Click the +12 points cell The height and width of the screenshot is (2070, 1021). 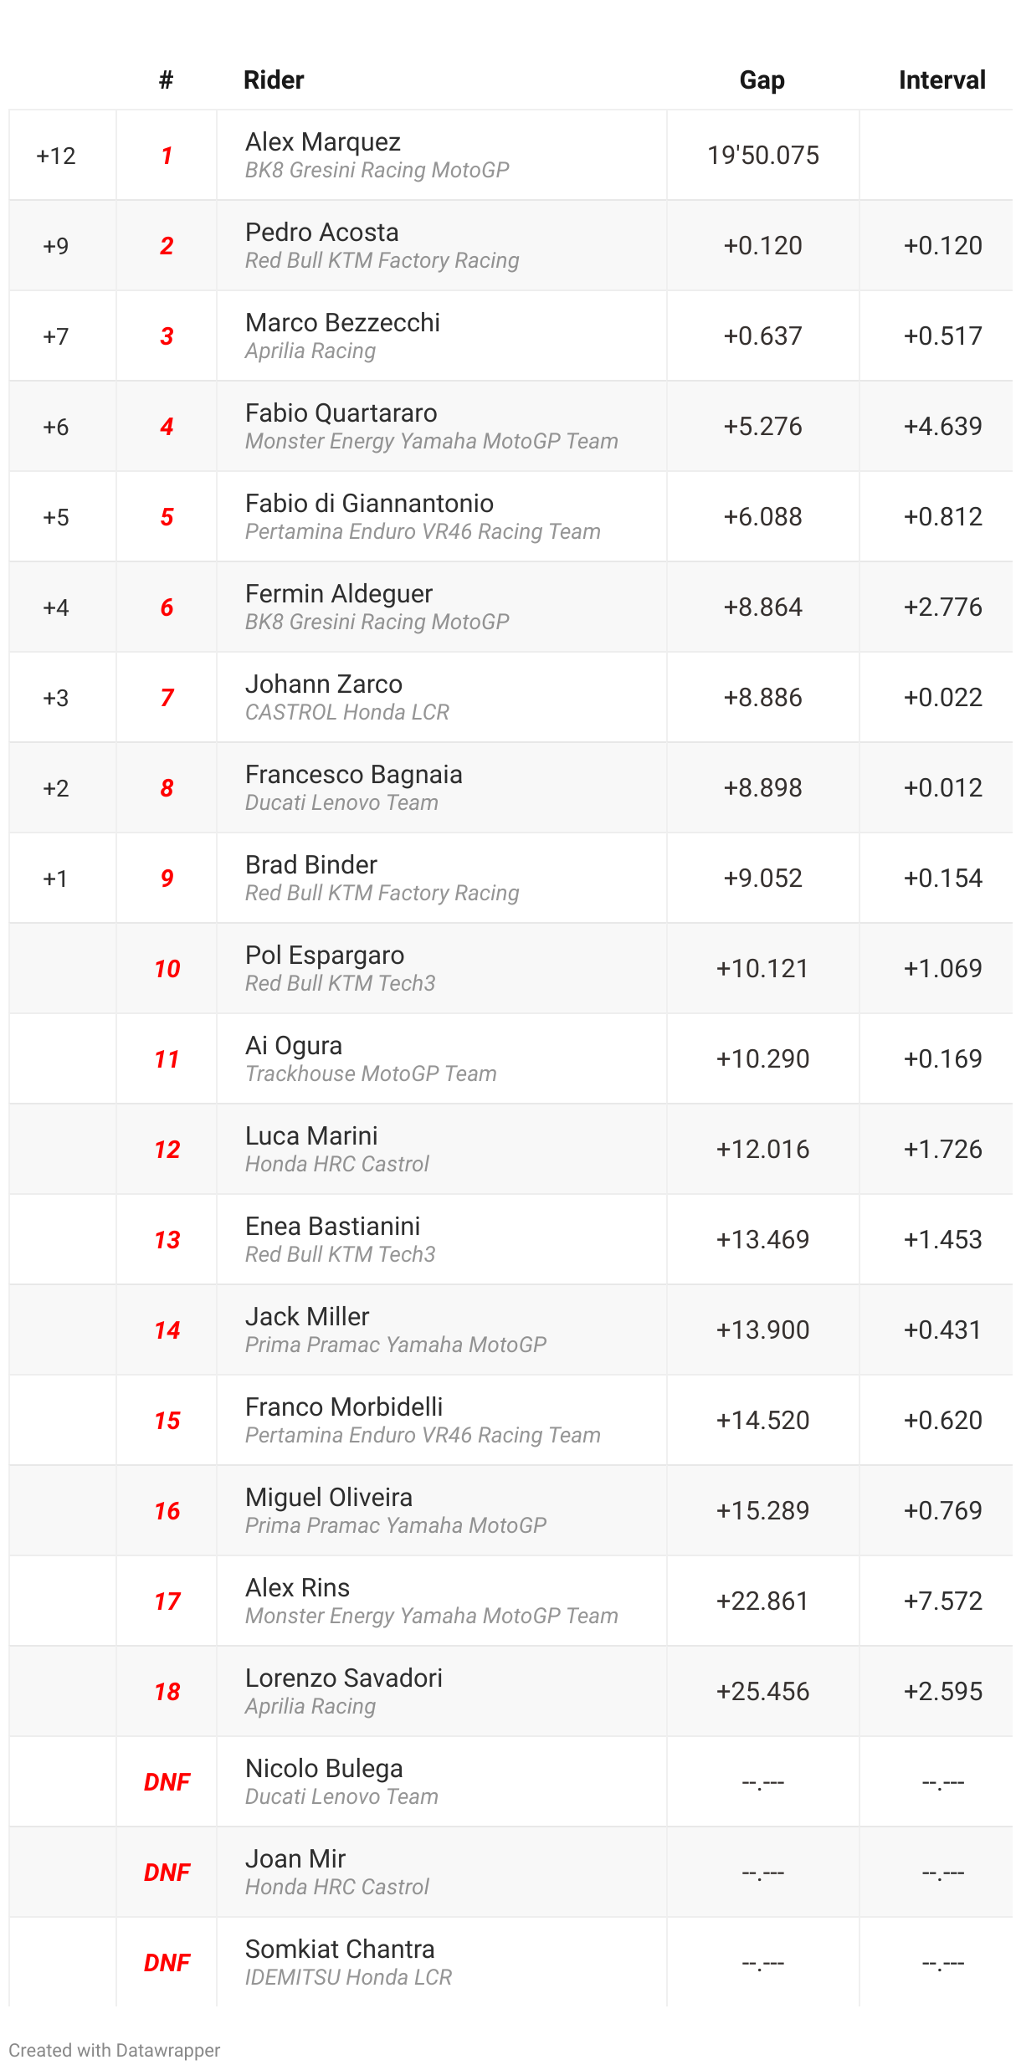[56, 156]
